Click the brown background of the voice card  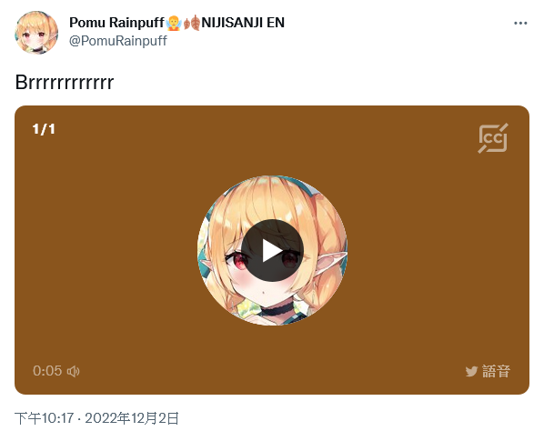[104, 250]
